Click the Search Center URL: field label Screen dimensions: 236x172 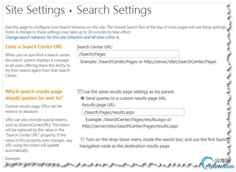(x=95, y=47)
